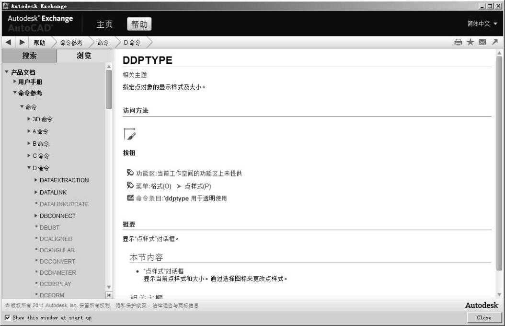
Task: Expand the DBCONNECT node
Action: coord(36,216)
